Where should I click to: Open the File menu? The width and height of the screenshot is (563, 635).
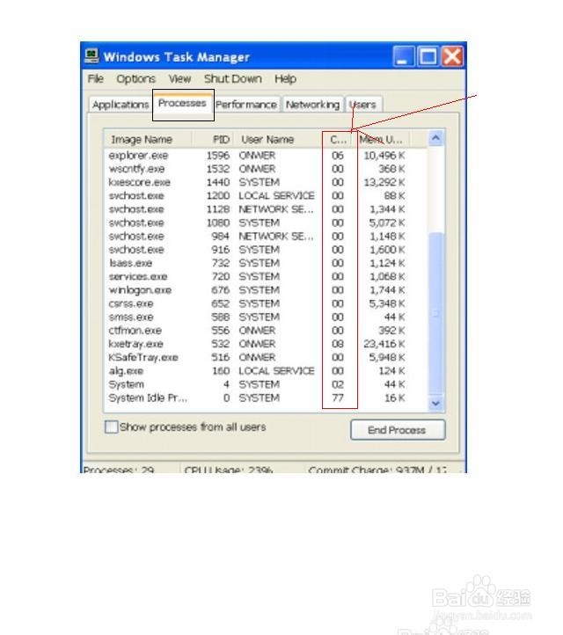click(96, 78)
